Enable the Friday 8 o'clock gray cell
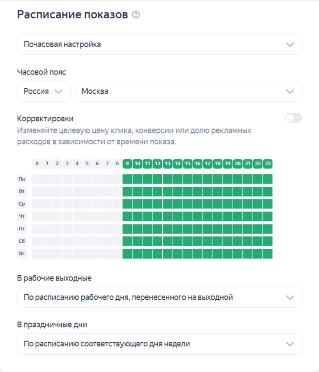This screenshot has height=372, width=319. pos(117,229)
